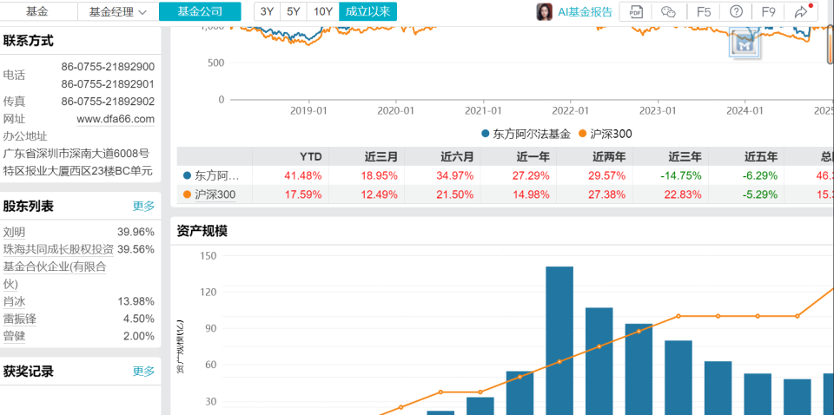Click shareholder 雷振锋
This screenshot has width=834, height=415.
coord(19,319)
